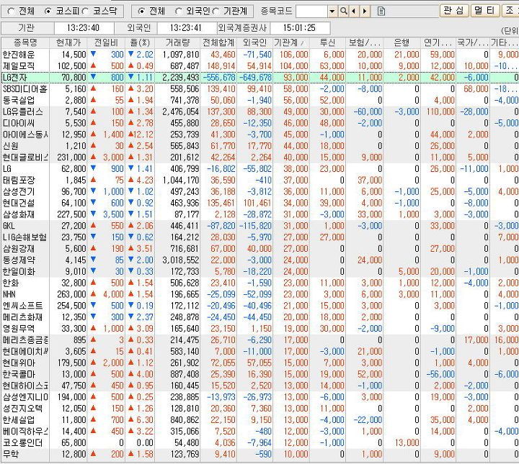Select the 성진지오텍 stock row
The image size is (519, 464).
click(x=259, y=409)
